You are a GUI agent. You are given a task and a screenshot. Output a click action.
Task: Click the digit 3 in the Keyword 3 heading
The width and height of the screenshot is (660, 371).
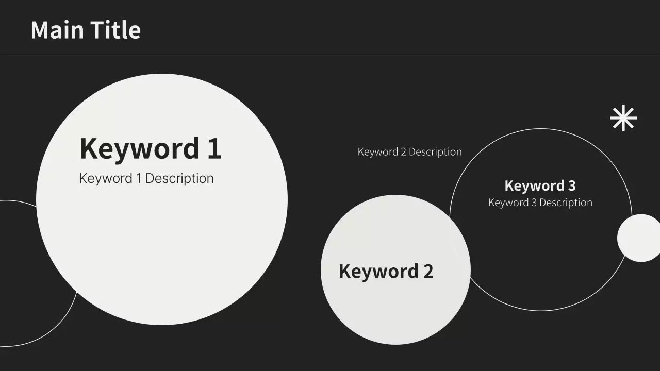click(x=571, y=185)
